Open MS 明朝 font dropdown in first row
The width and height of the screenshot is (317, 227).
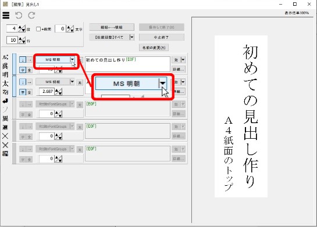[x=72, y=60]
